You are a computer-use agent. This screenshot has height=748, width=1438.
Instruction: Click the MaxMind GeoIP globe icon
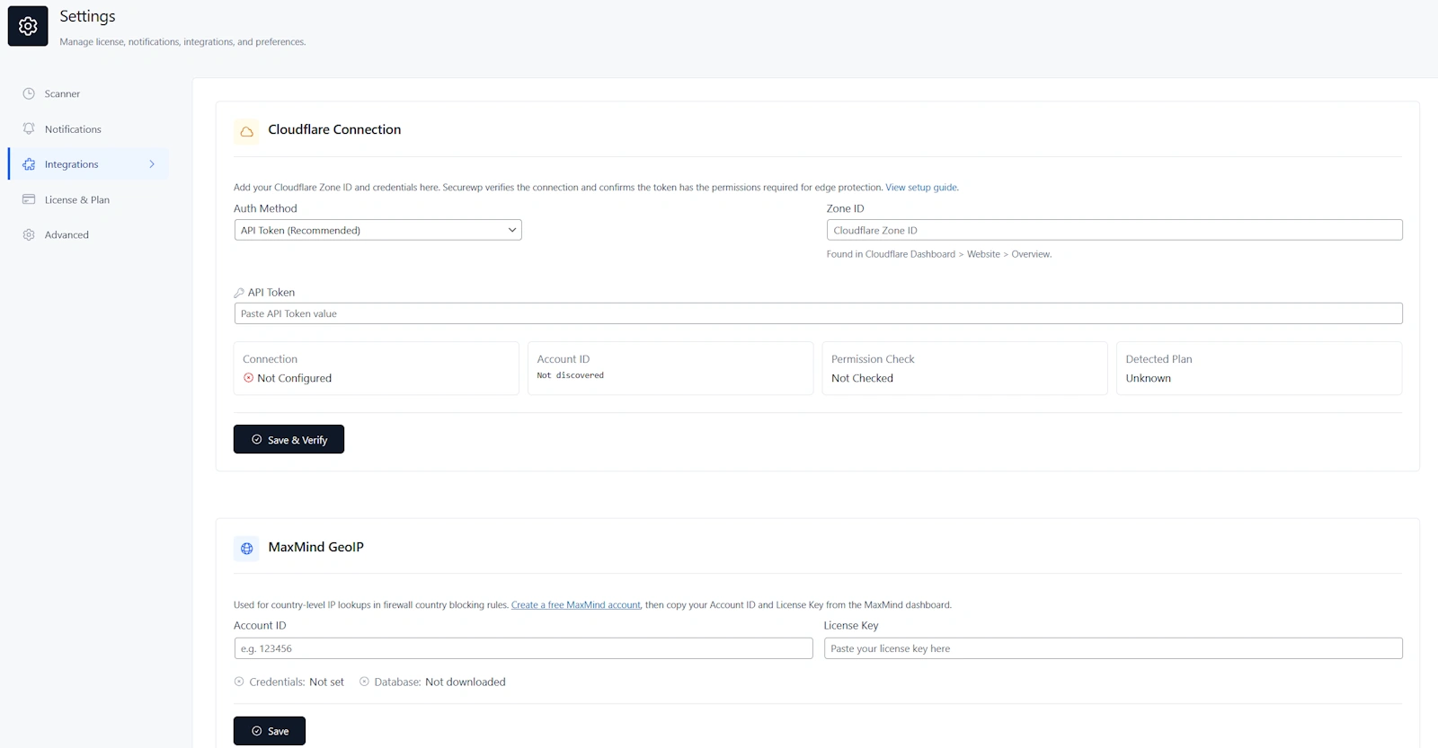point(246,549)
